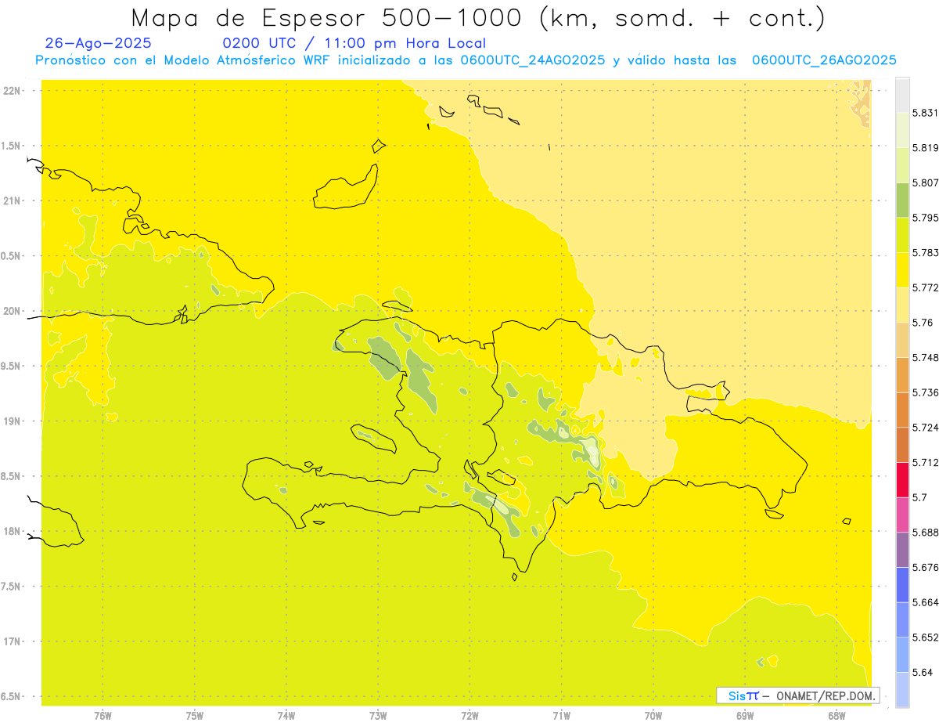Click the 'ONAMET/REP.DOM.' credit label

pyautogui.click(x=826, y=695)
